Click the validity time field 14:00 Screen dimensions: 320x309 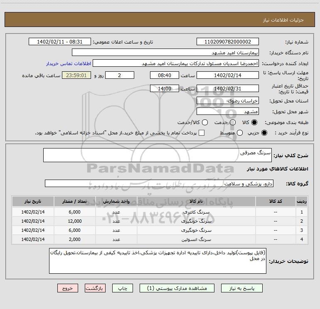click(165, 88)
